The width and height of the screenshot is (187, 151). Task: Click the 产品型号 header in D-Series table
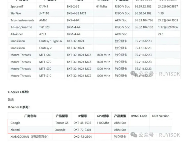62,116
